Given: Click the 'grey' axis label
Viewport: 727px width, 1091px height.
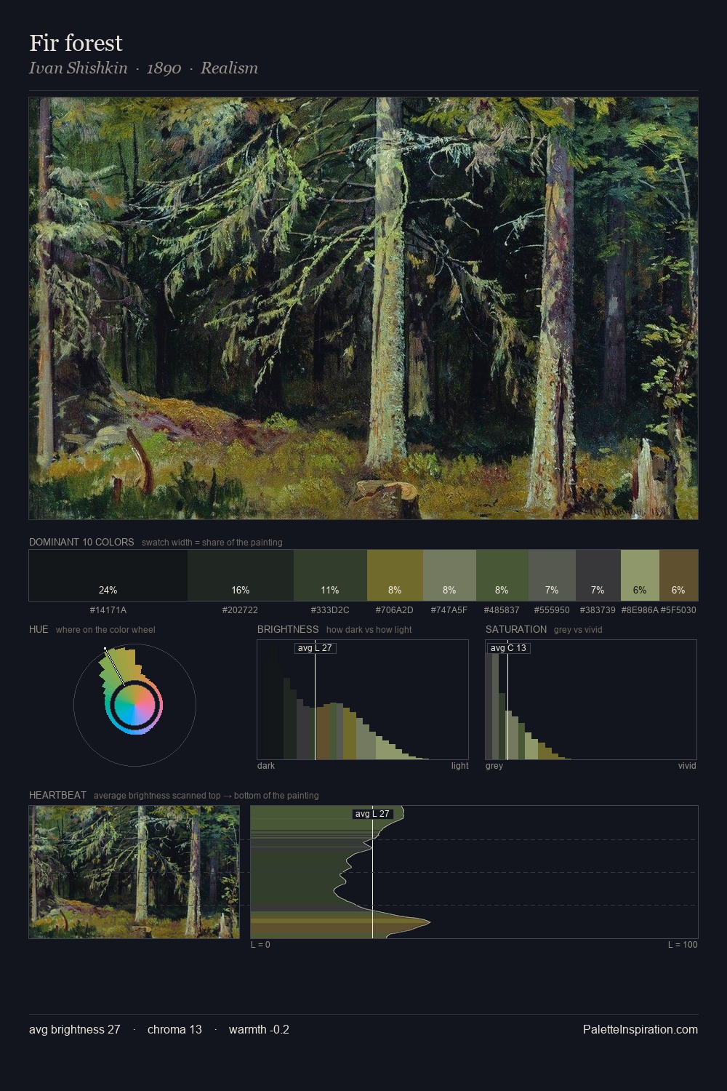Looking at the screenshot, I should pyautogui.click(x=494, y=766).
